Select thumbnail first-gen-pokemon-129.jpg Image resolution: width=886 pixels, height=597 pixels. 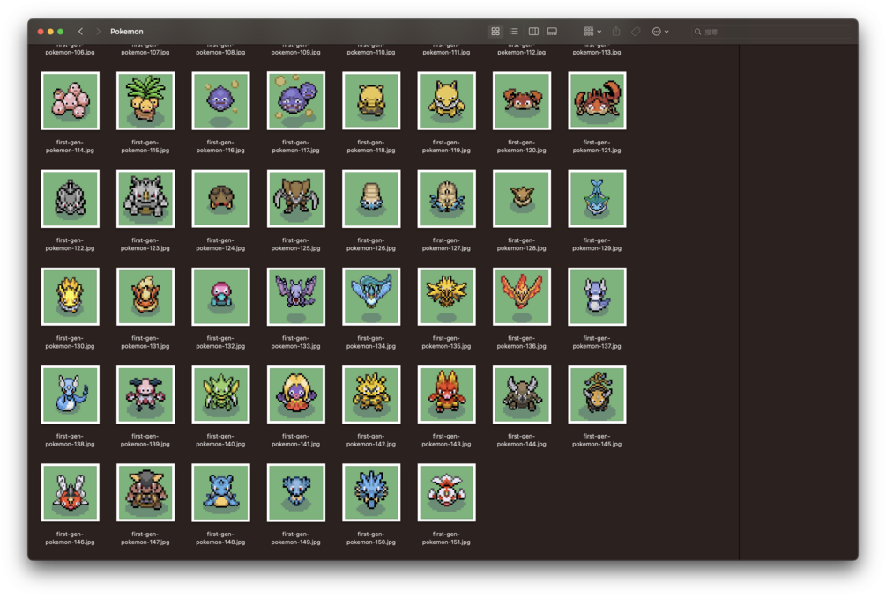tap(597, 199)
